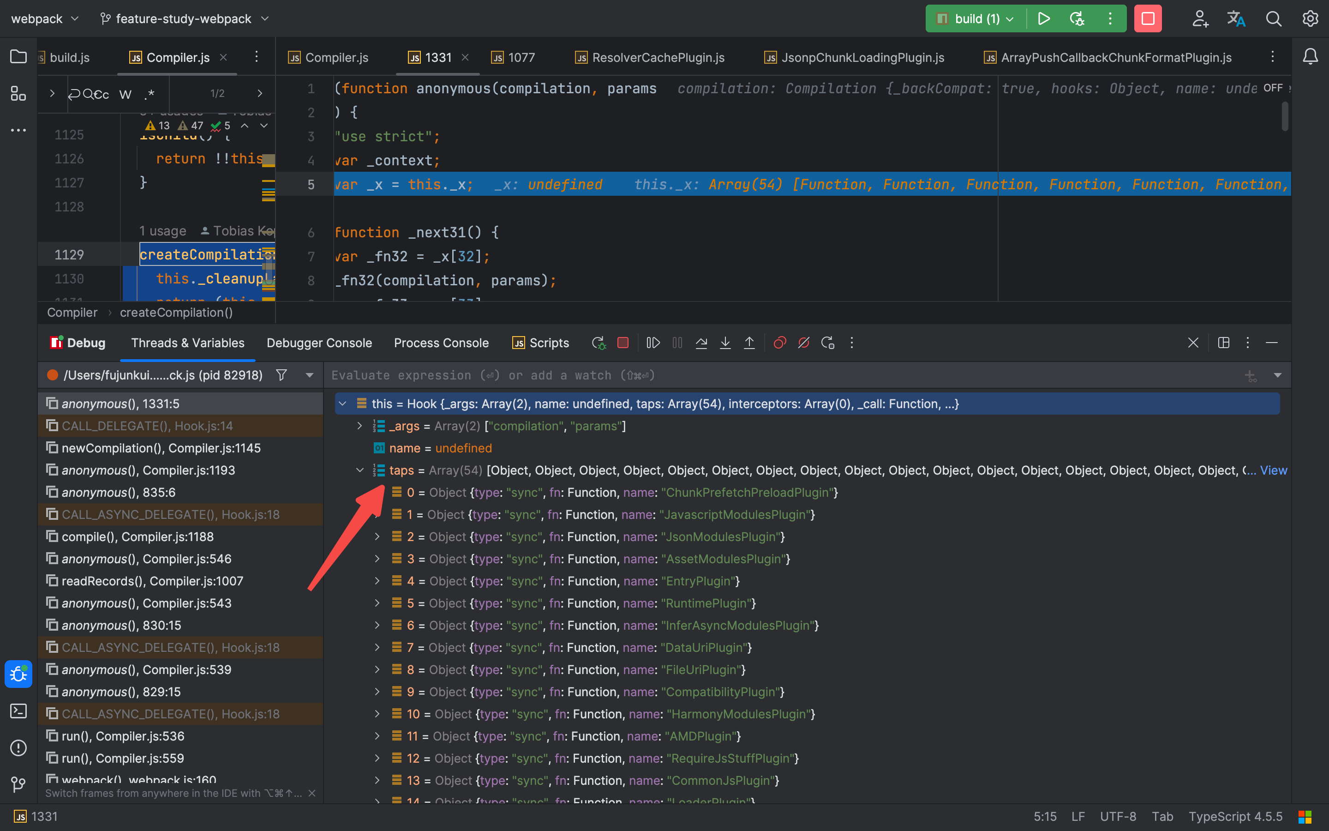Image resolution: width=1329 pixels, height=831 pixels.
Task: Click the editor vertical scrollbar thumb
Action: pyautogui.click(x=1285, y=117)
